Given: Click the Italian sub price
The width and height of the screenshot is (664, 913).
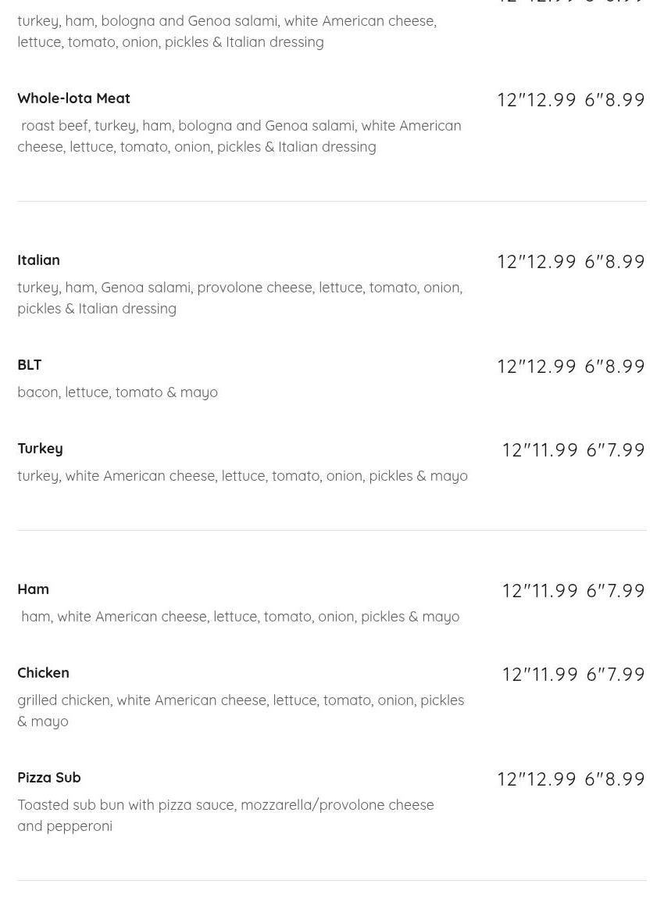Looking at the screenshot, I should (x=571, y=262).
